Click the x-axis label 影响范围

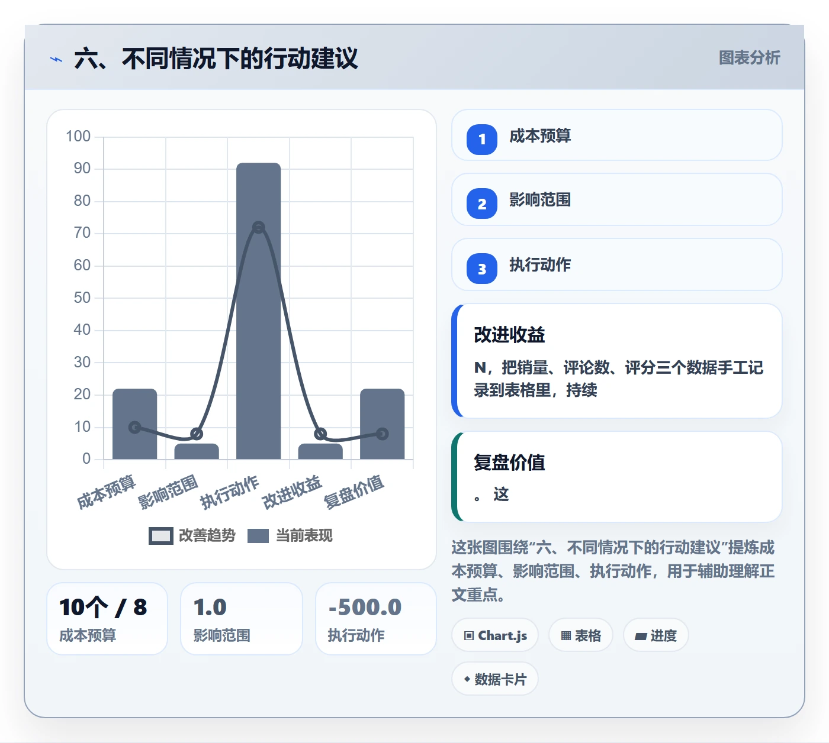[168, 492]
